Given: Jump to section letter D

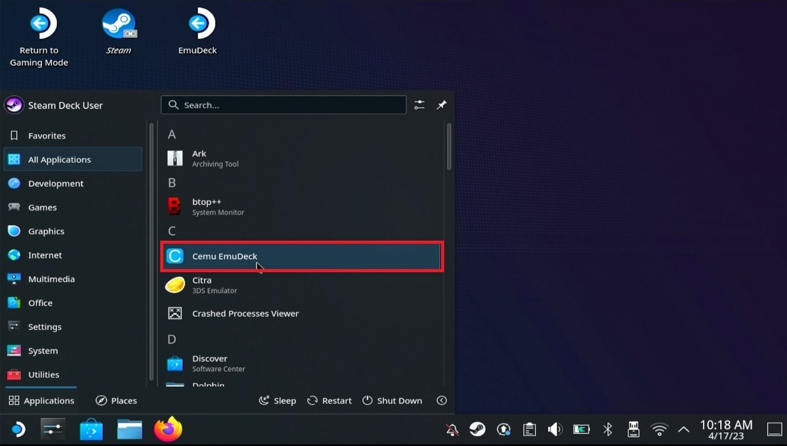Looking at the screenshot, I should click(172, 339).
